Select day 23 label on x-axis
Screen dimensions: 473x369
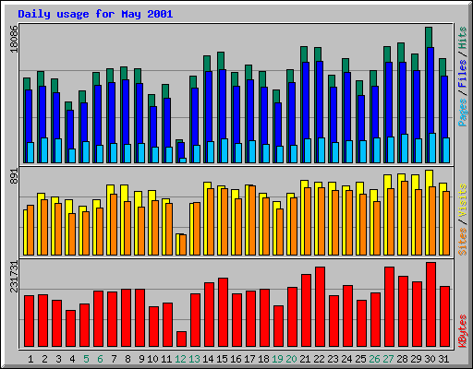(333, 359)
